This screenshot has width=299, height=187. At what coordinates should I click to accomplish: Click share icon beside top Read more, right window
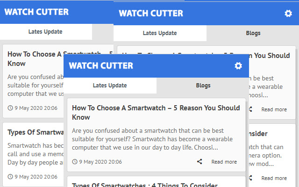(250, 109)
